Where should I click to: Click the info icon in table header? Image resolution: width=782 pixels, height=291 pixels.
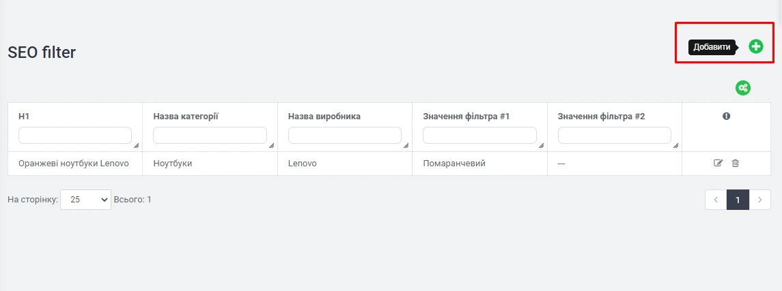726,117
